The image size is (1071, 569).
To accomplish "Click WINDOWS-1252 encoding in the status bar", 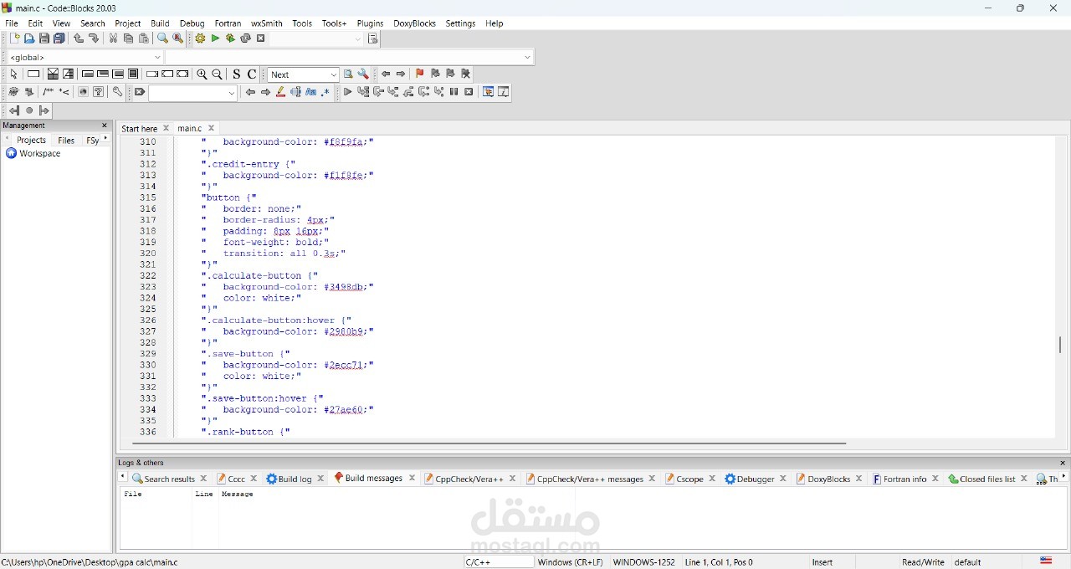I will [x=643, y=562].
